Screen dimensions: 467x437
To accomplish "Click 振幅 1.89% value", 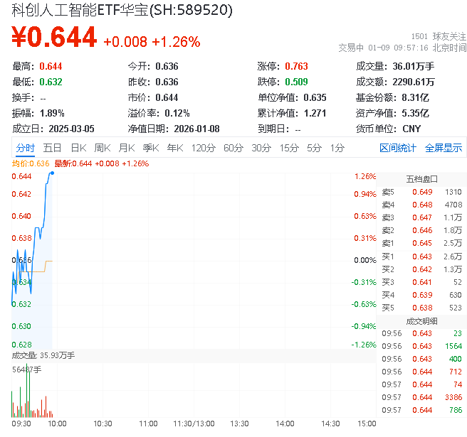I will (52, 113).
